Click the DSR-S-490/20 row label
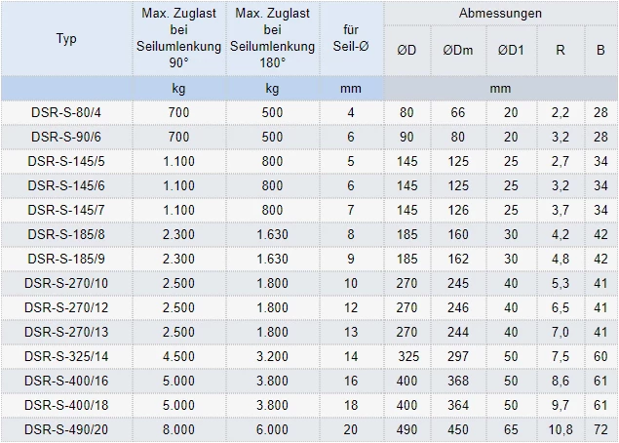619x443 pixels. click(x=66, y=428)
